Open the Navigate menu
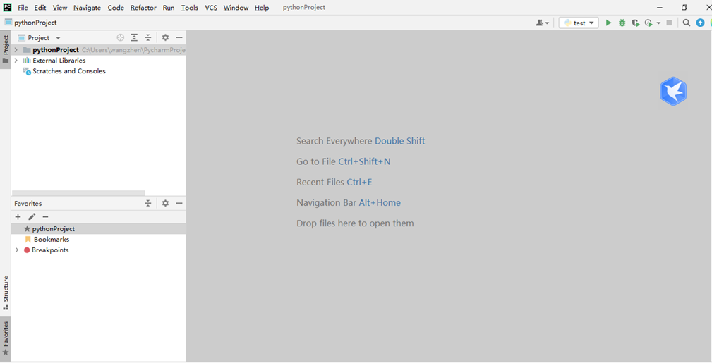 click(x=88, y=8)
